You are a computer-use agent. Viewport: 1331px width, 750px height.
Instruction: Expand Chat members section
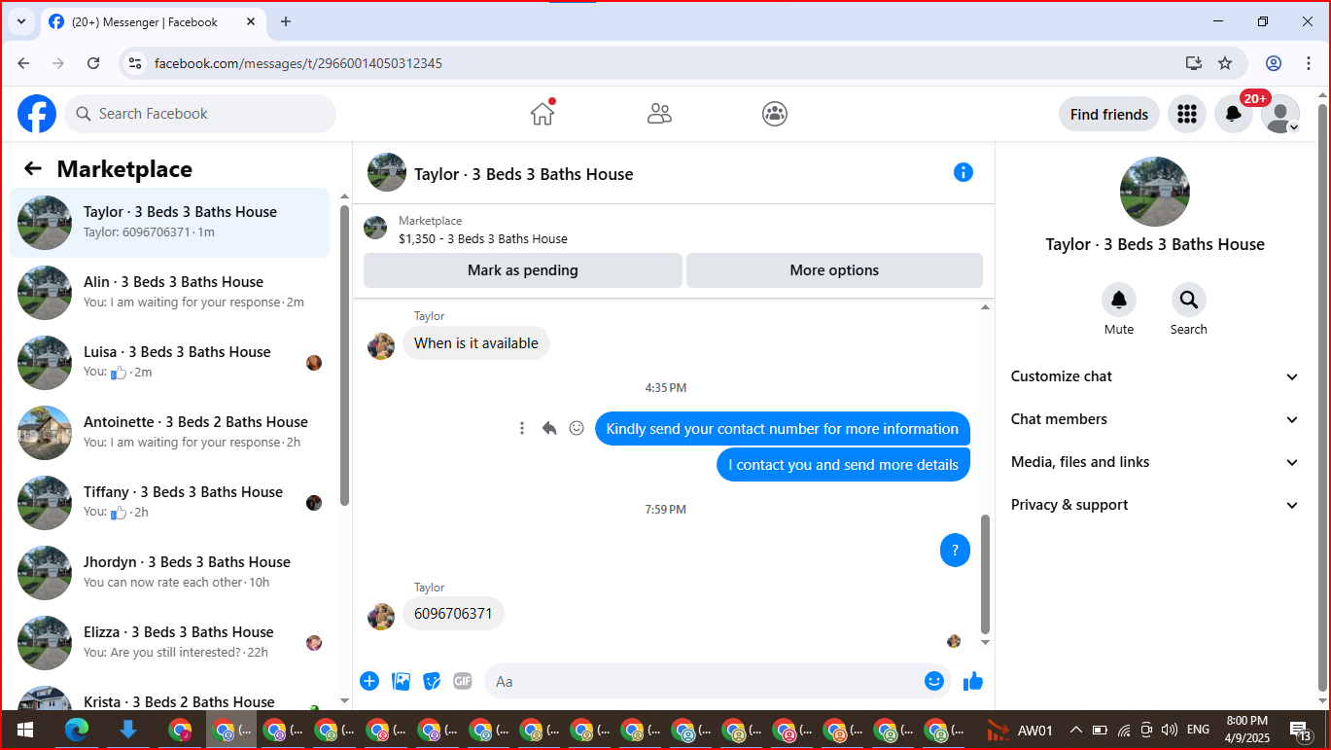(1155, 419)
